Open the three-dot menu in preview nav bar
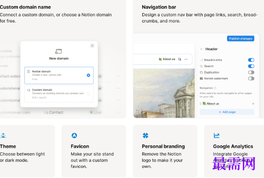 [186, 59]
